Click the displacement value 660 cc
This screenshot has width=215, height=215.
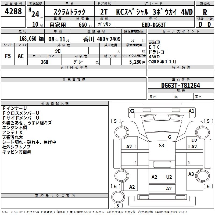click(x=85, y=25)
